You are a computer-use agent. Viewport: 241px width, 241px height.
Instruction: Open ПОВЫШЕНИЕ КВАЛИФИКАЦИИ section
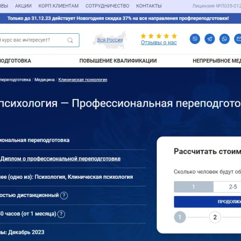[x=118, y=61]
